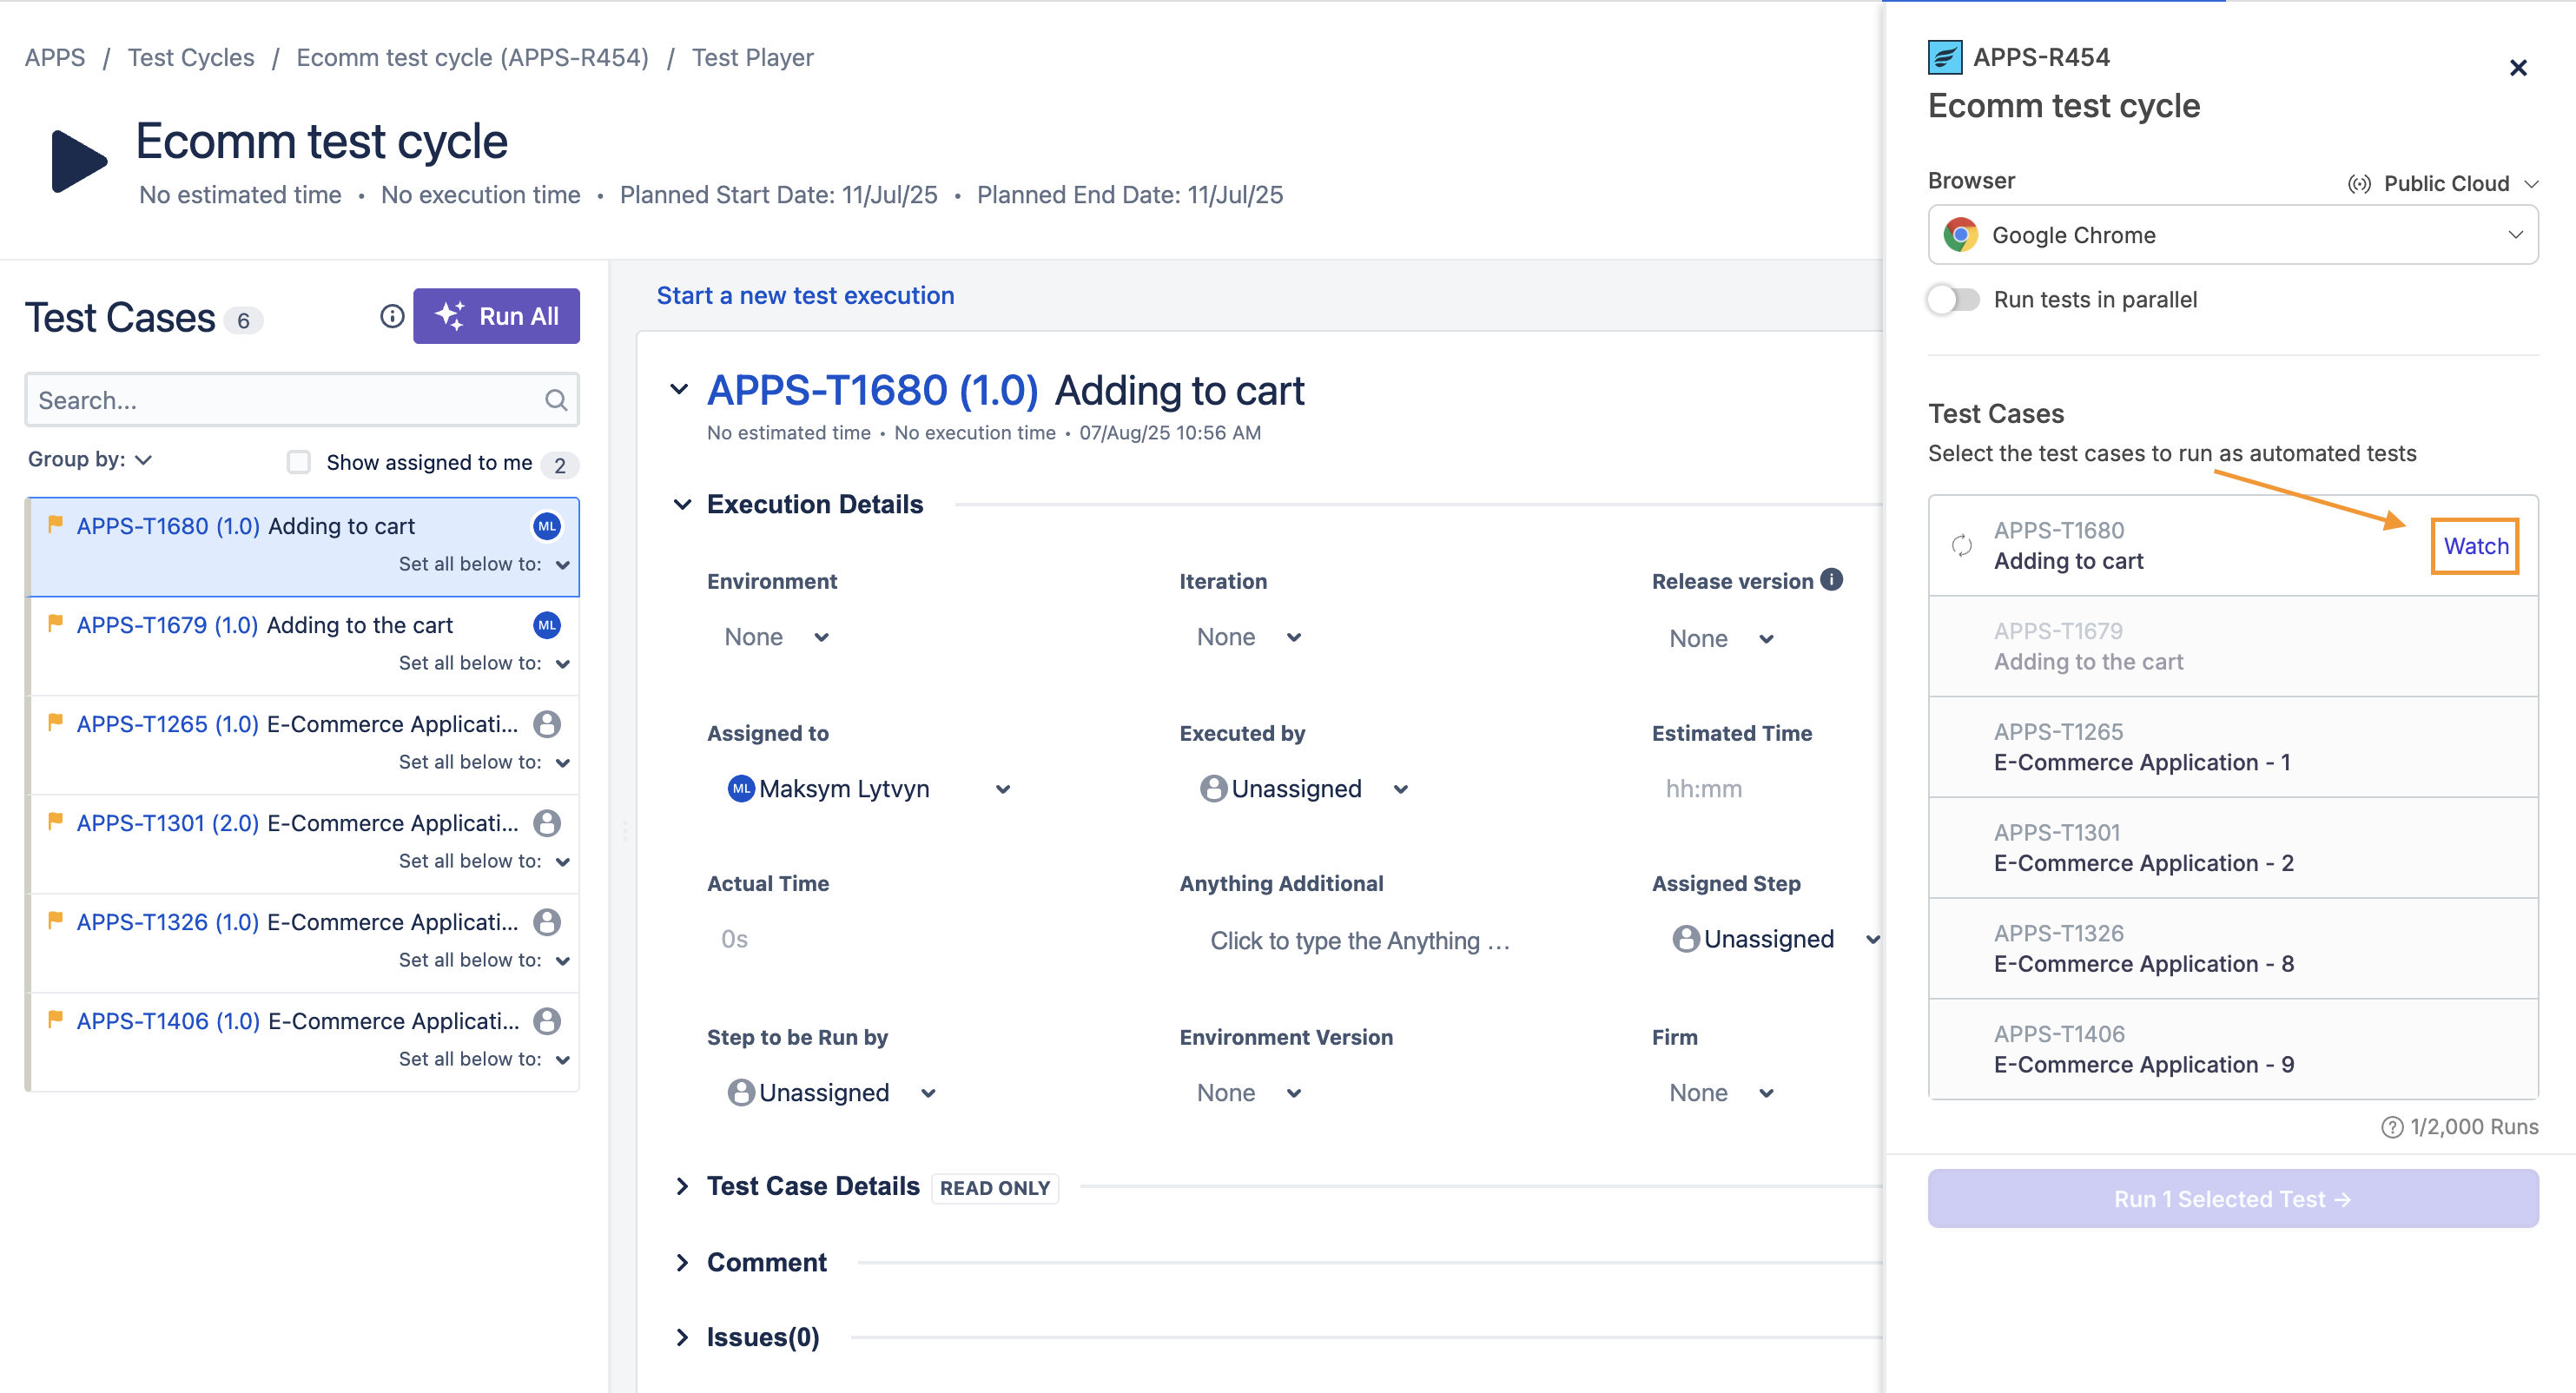Screen dimensions: 2576x1393
Task: Click the ML avatar on APPS-T1679 row
Action: pyautogui.click(x=546, y=625)
